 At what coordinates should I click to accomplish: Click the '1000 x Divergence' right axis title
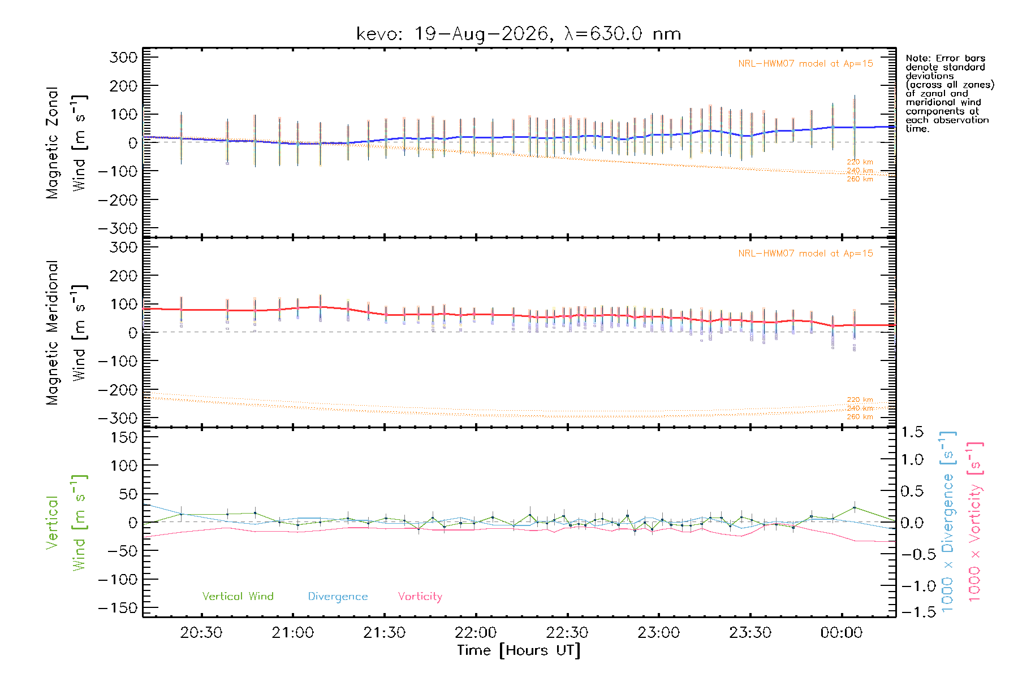tap(948, 521)
